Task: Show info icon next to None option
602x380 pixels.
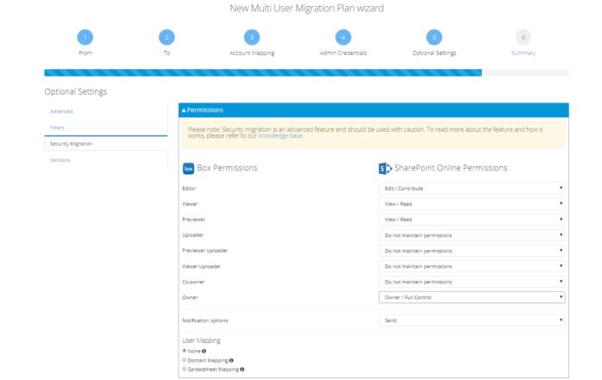Action: [204, 351]
